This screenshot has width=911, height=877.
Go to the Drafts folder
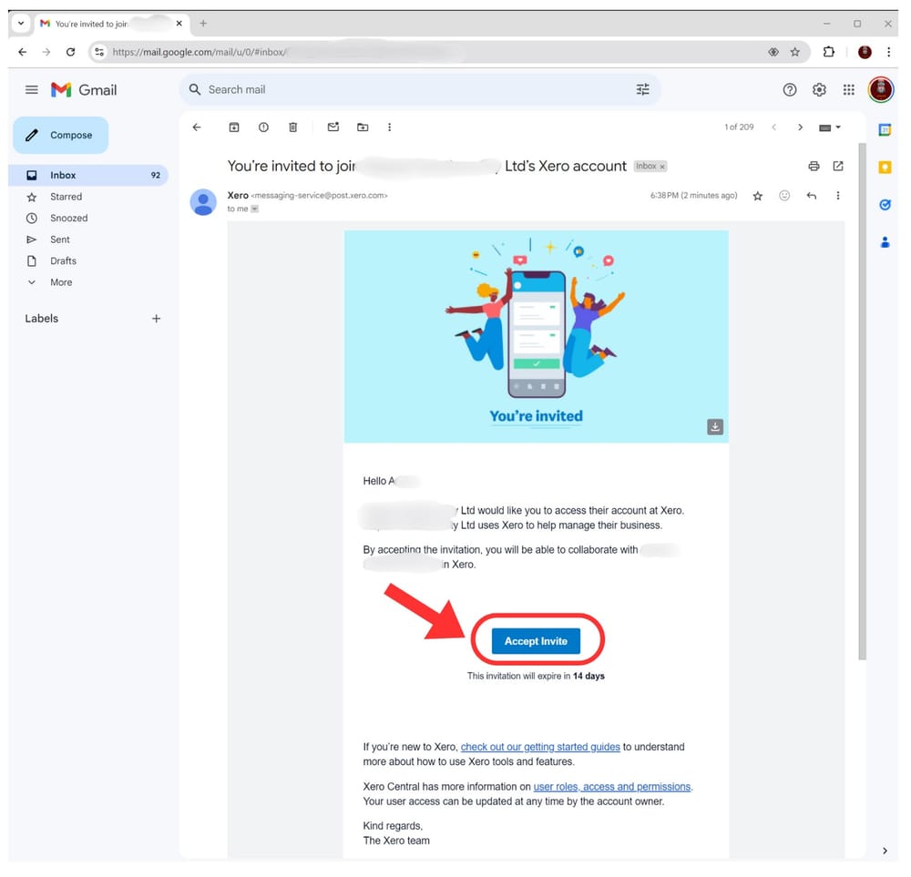pos(63,260)
